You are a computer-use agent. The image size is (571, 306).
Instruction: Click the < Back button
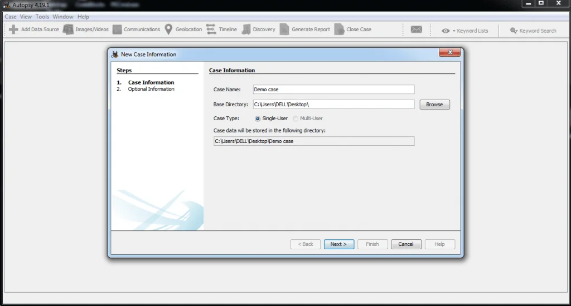point(305,244)
